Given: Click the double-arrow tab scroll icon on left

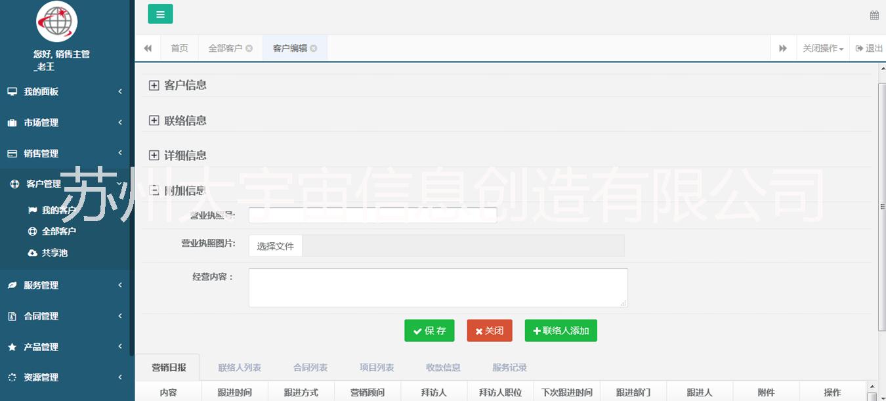Looking at the screenshot, I should click(147, 47).
